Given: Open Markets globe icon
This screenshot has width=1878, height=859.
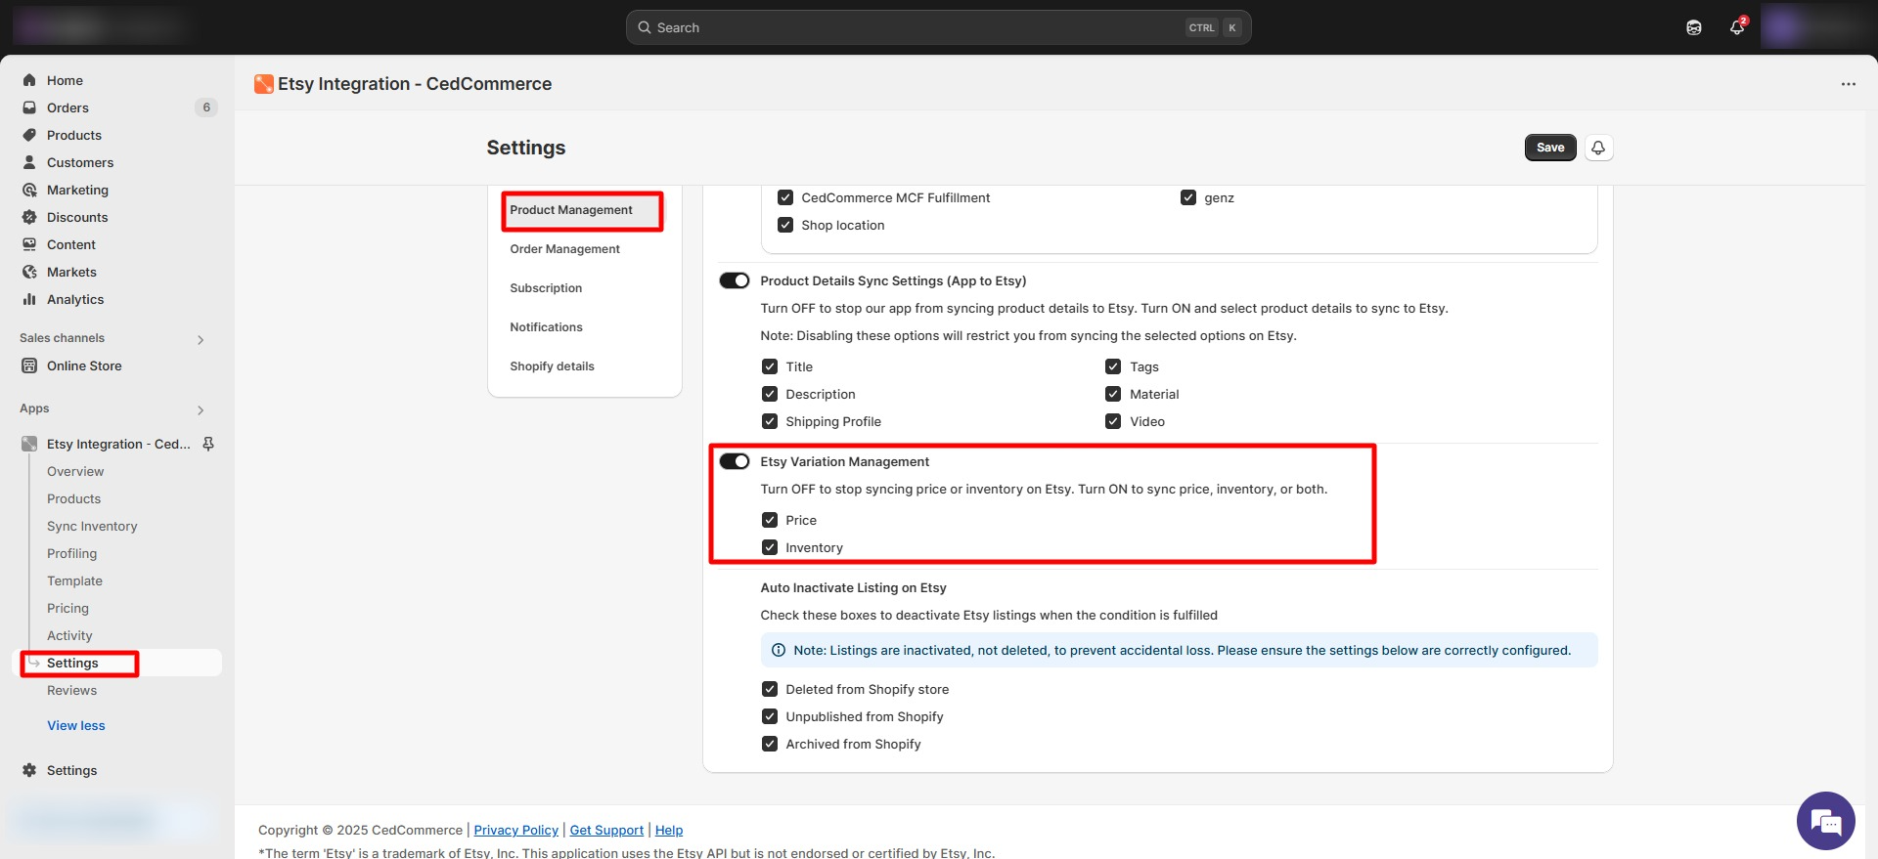Looking at the screenshot, I should 29,272.
